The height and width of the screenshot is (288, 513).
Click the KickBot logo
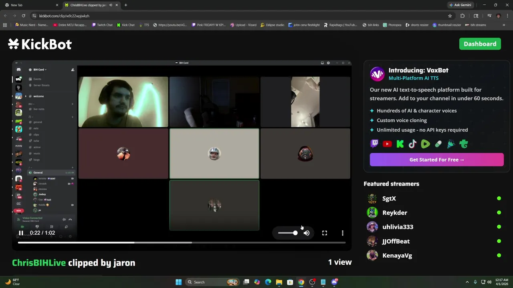click(x=40, y=44)
